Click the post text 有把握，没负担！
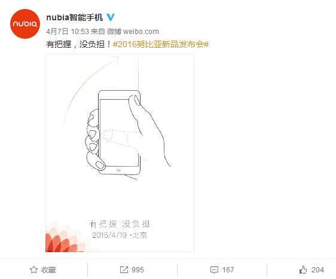The width and height of the screenshot is (336, 279). pyautogui.click(x=79, y=44)
